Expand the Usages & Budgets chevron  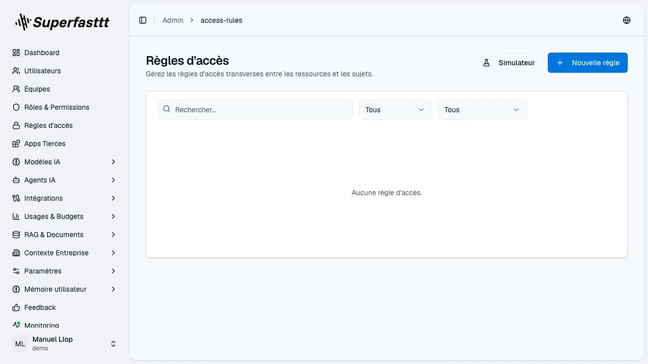(x=113, y=216)
